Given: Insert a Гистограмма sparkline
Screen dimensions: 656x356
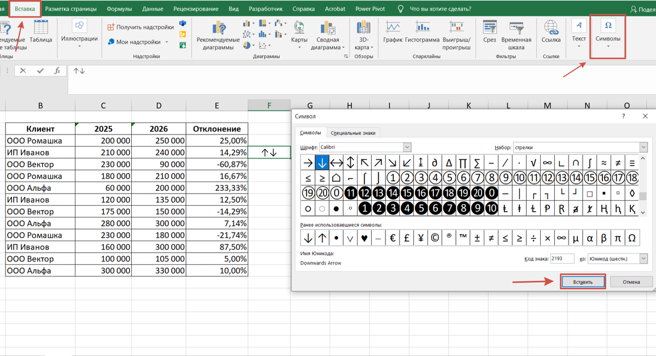Looking at the screenshot, I should tap(423, 34).
